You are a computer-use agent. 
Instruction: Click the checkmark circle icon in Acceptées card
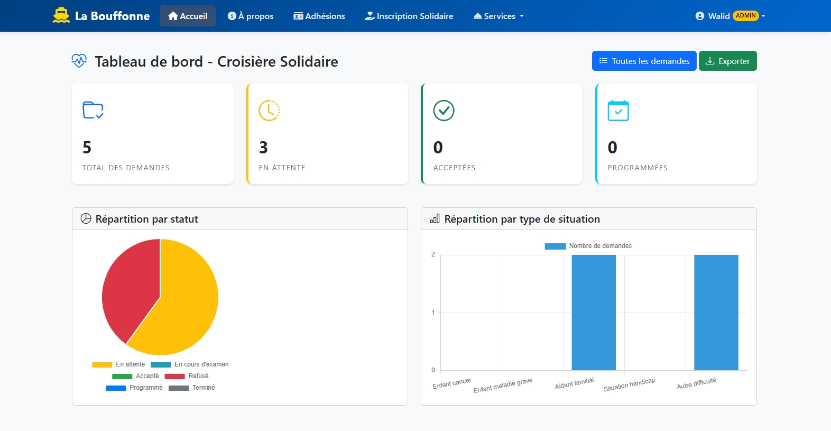pyautogui.click(x=444, y=110)
